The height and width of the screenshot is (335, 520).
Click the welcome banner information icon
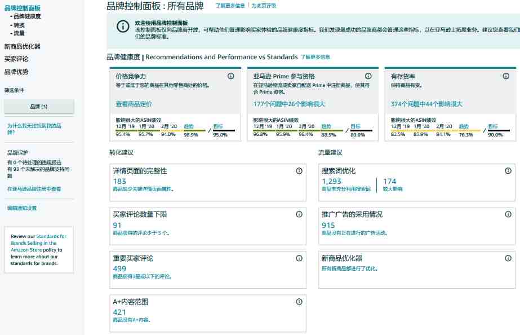coord(123,27)
